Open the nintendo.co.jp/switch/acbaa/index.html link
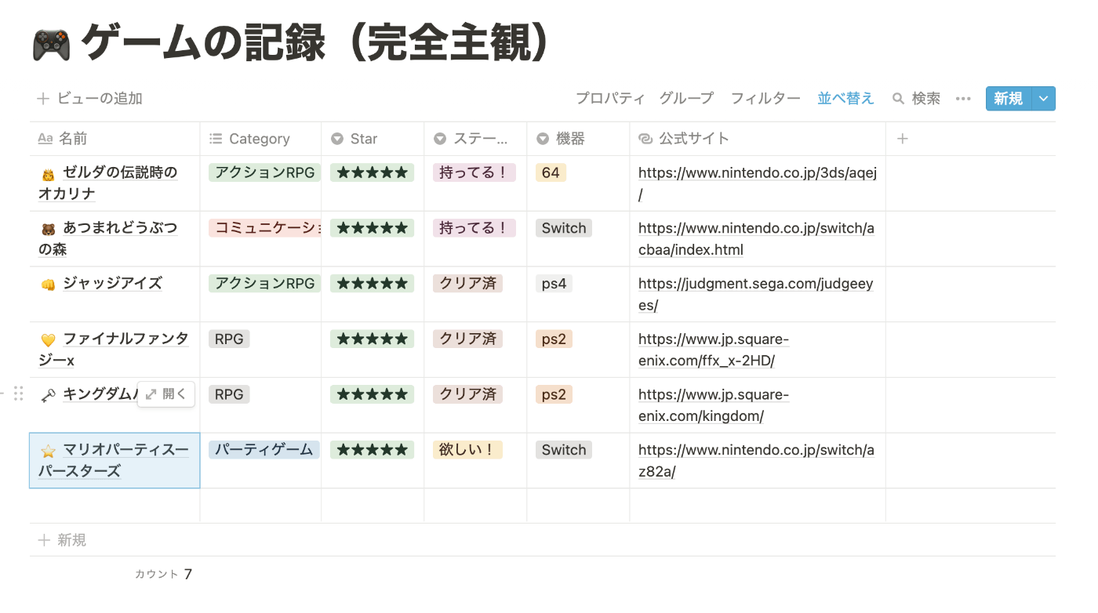Viewport: 1098px width, 613px height. coord(756,239)
